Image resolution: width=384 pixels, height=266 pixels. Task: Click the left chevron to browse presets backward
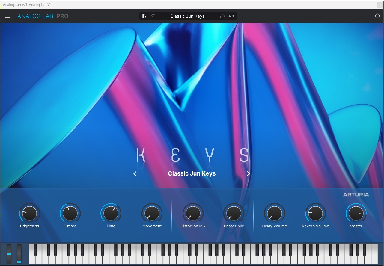pos(135,173)
